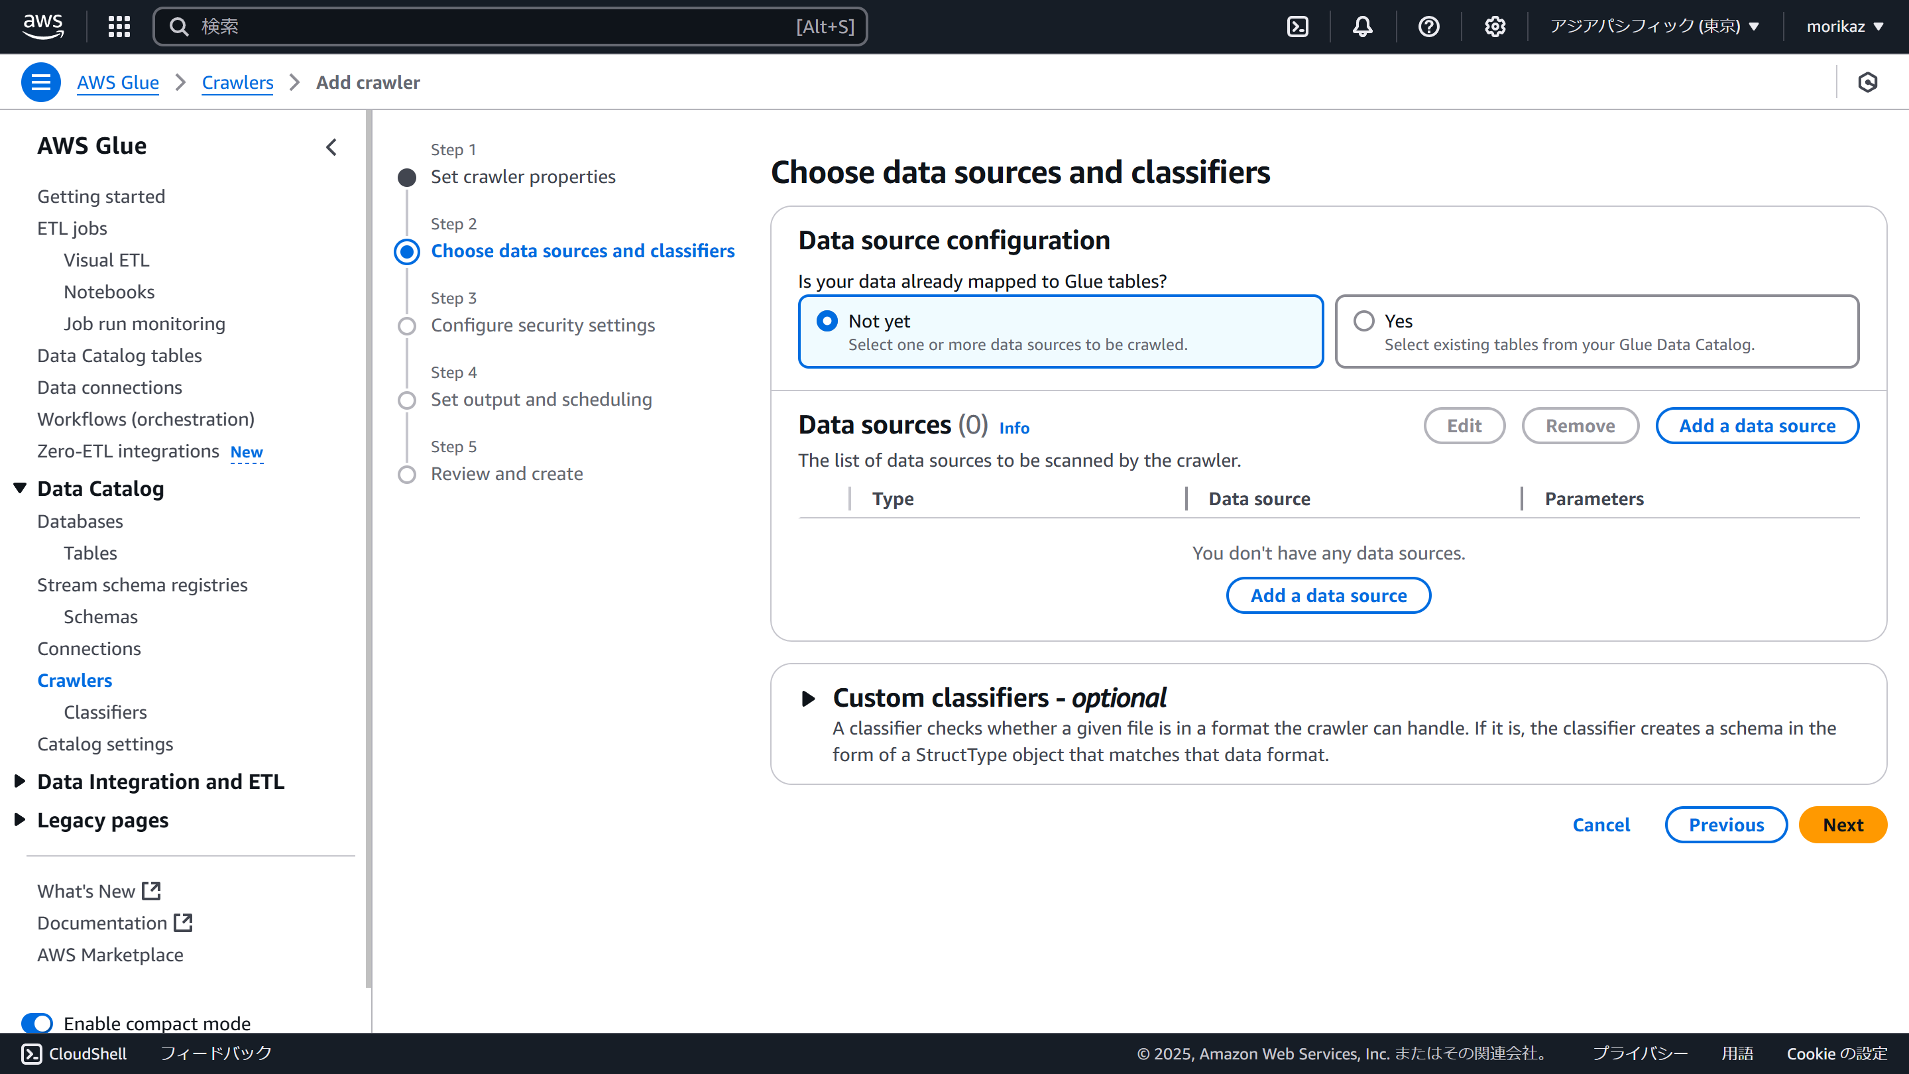Open the Tokyo region dropdown
This screenshot has width=1909, height=1074.
1654,27
